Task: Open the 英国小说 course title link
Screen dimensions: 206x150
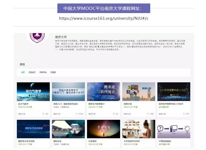Action: point(128,104)
